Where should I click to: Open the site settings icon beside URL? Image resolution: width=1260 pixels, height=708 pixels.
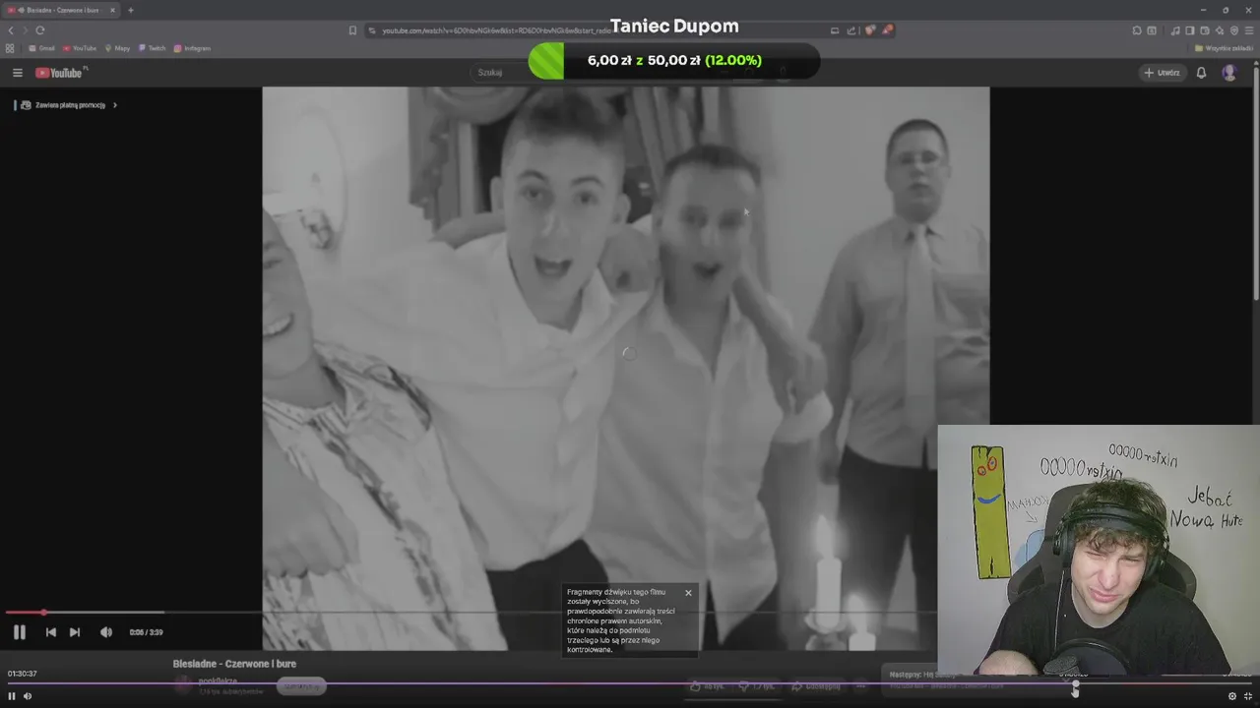click(x=372, y=30)
